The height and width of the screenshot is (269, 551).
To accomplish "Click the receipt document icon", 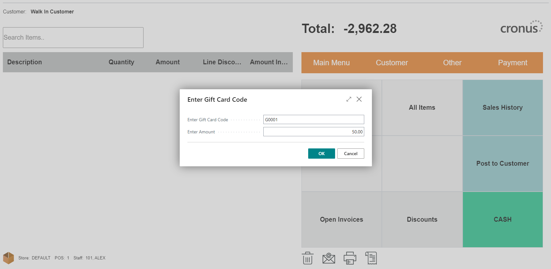I will pyautogui.click(x=371, y=258).
